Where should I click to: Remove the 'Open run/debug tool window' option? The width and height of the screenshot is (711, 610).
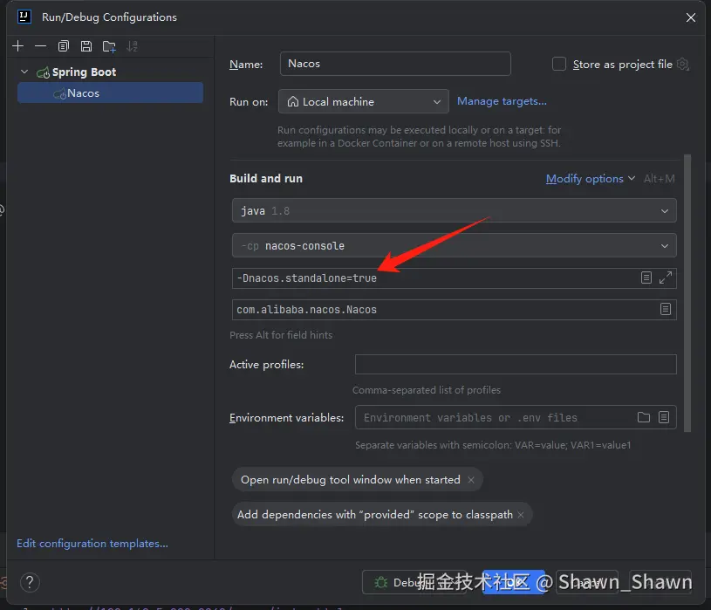[x=471, y=480]
